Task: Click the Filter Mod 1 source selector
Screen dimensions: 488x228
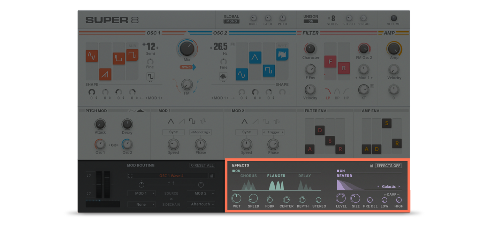Action: (x=364, y=78)
